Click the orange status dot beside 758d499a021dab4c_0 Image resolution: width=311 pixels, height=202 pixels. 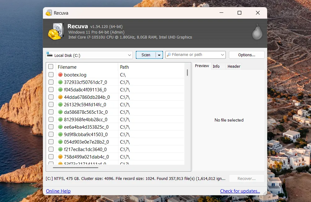point(60,157)
